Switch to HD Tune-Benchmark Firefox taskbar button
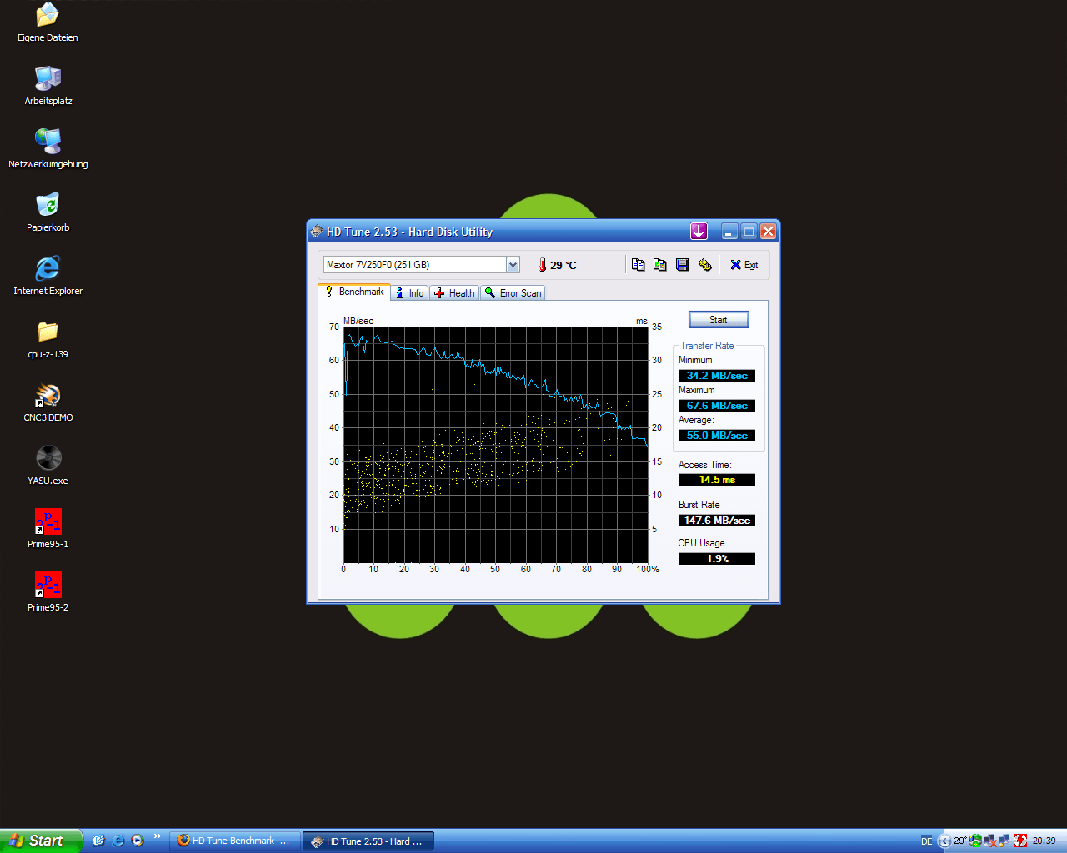The image size is (1067, 853). (234, 841)
